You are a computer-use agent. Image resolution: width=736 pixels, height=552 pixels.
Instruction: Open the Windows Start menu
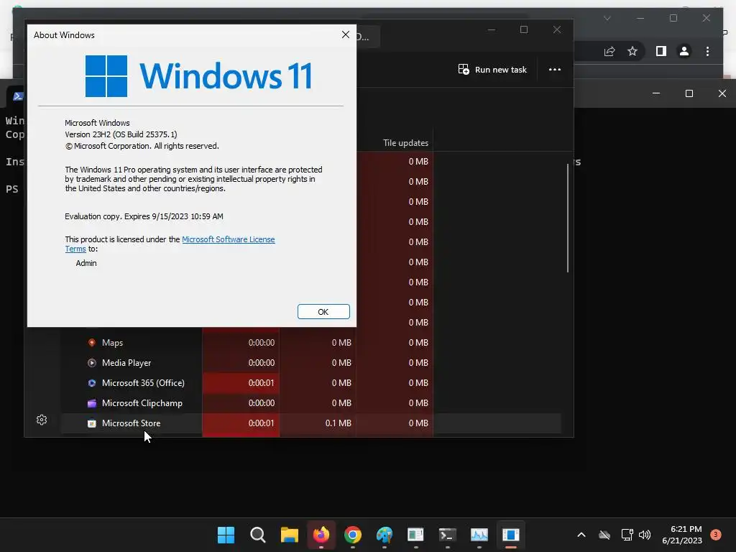click(x=226, y=535)
